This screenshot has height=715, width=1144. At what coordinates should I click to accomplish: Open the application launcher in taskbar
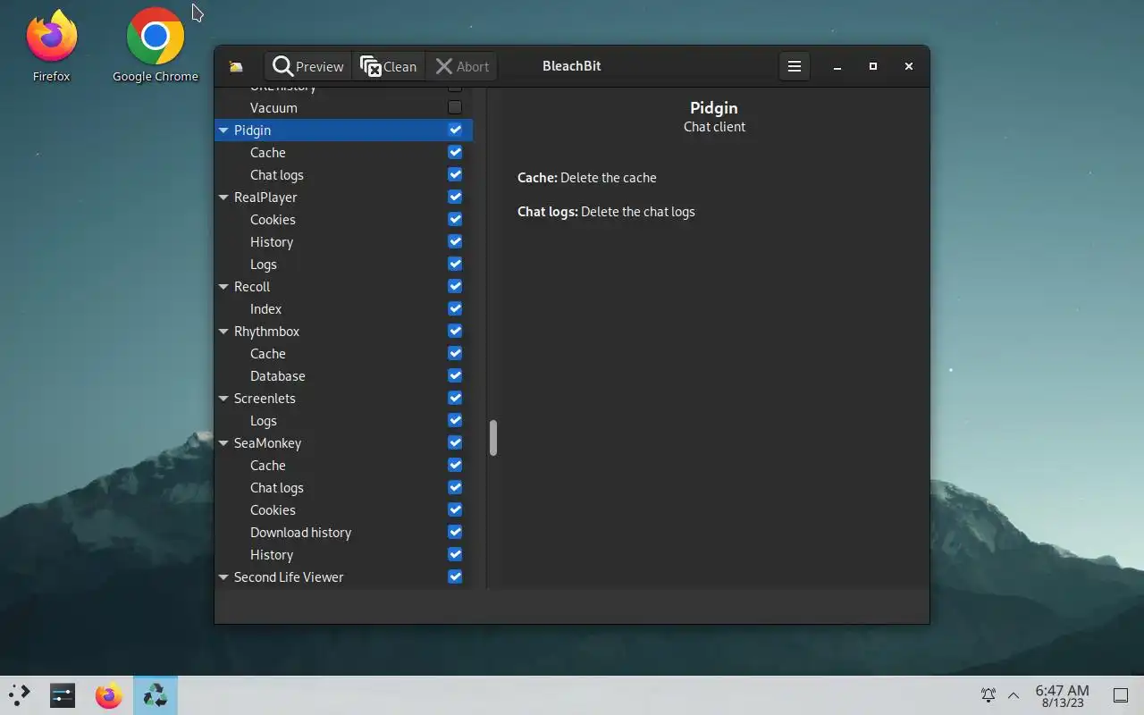(x=20, y=695)
